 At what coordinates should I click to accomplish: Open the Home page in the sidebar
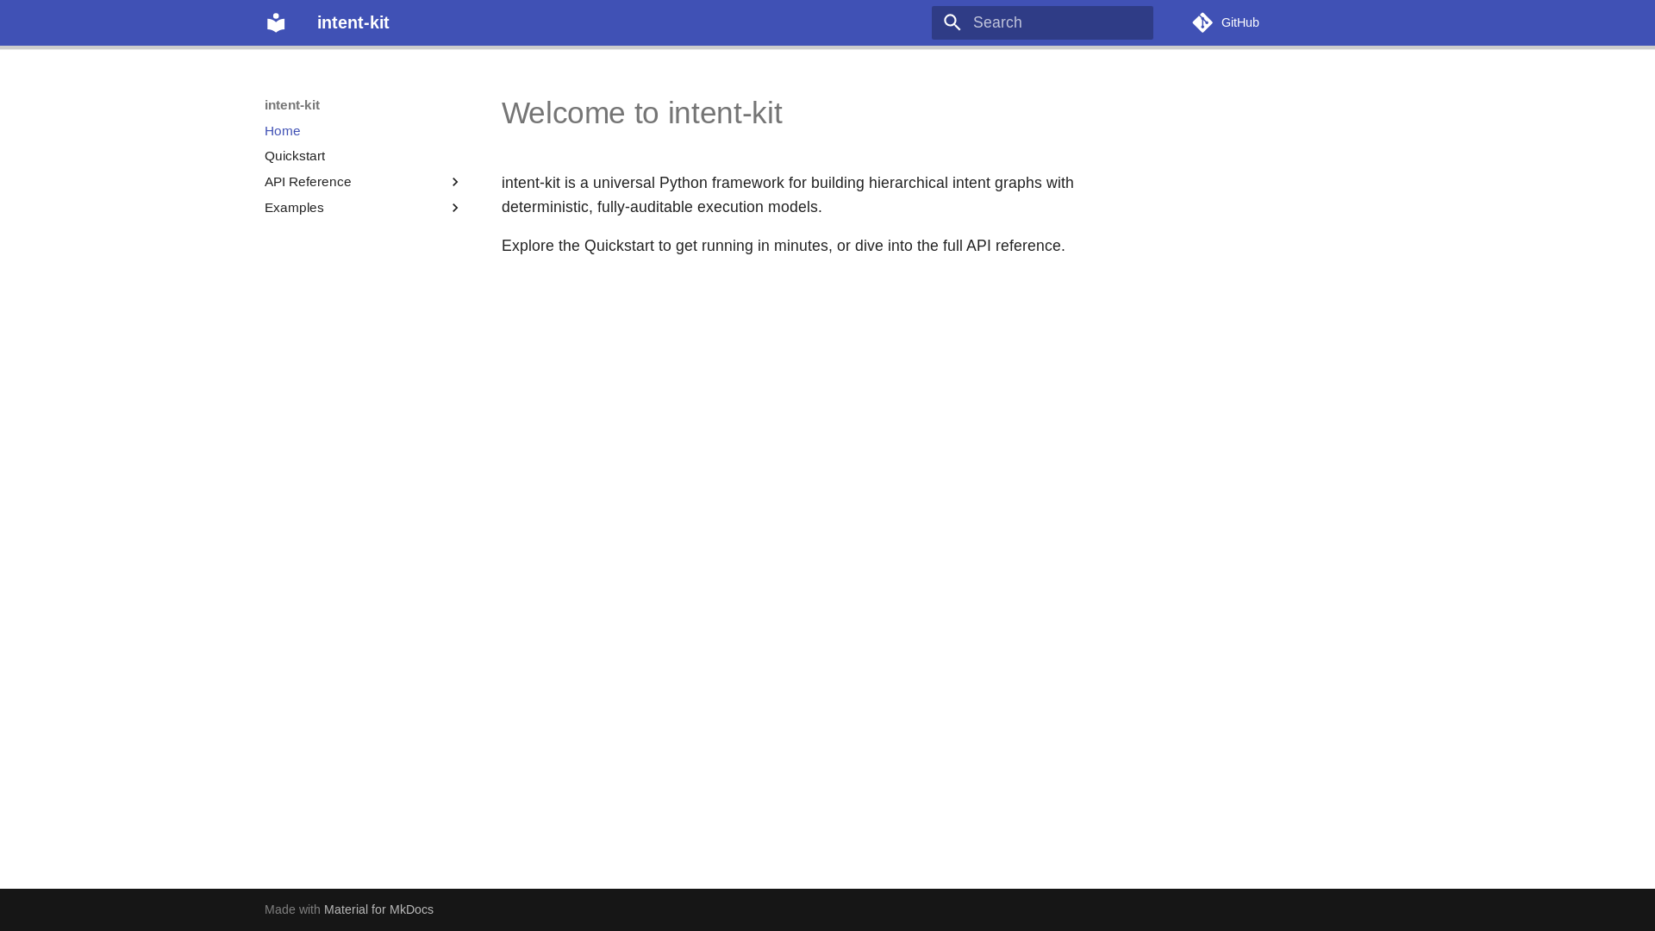283,131
